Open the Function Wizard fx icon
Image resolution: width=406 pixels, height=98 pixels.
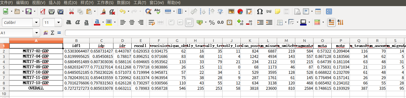(x=46, y=33)
